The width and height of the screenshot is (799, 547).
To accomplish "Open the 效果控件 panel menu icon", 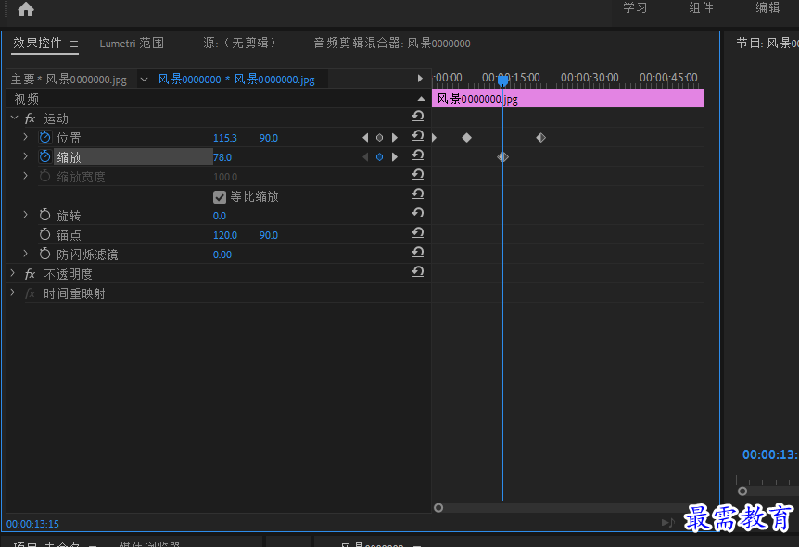I will [74, 44].
